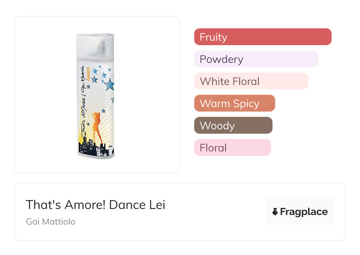Click the Fragplace perfume bottle logo icon
Screen dimensions: 360x255
click(275, 212)
